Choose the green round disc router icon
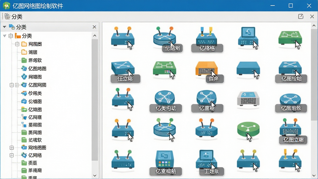318x179 pixels. (248, 130)
